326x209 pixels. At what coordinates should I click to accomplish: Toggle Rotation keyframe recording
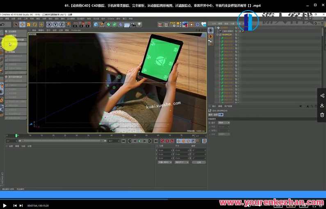[188, 141]
